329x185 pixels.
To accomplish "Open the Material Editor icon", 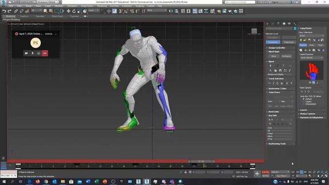I will (212, 11).
